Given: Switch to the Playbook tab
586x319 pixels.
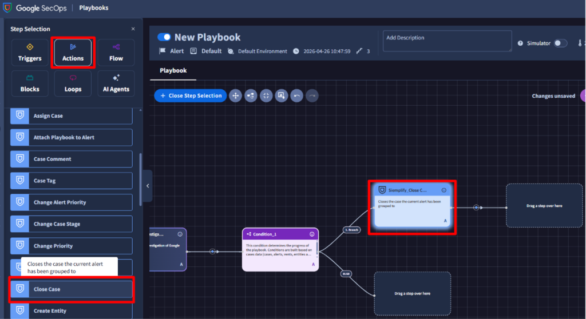Looking at the screenshot, I should click(173, 70).
